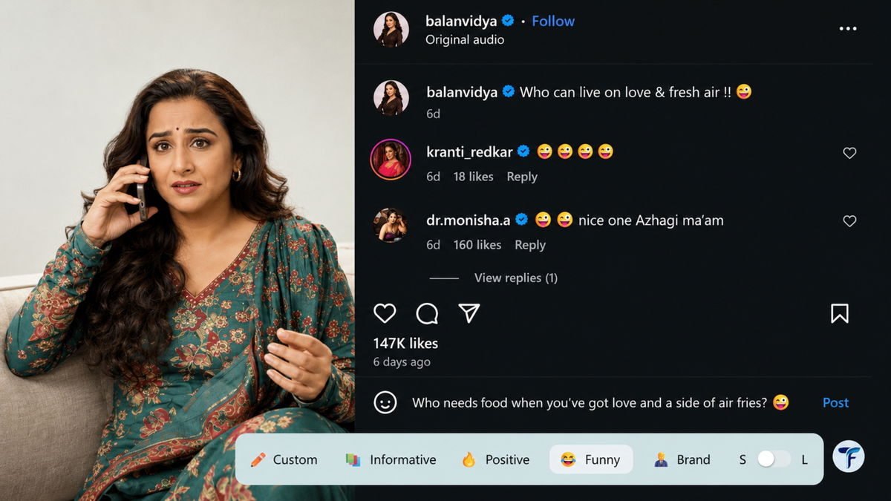This screenshot has height=501, width=891.
Task: Click the round F logo button
Action: point(848,456)
